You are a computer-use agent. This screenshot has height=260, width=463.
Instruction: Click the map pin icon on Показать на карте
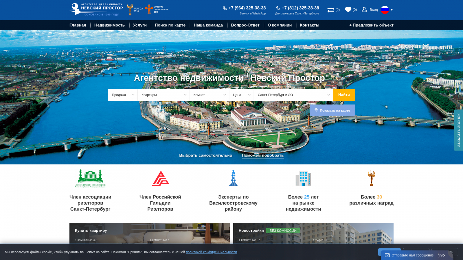(316, 110)
